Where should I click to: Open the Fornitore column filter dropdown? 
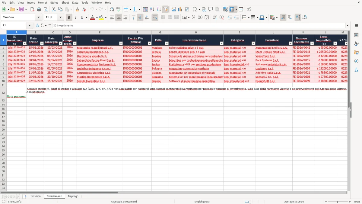pyautogui.click(x=290, y=44)
